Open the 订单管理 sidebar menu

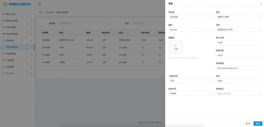pos(17,60)
